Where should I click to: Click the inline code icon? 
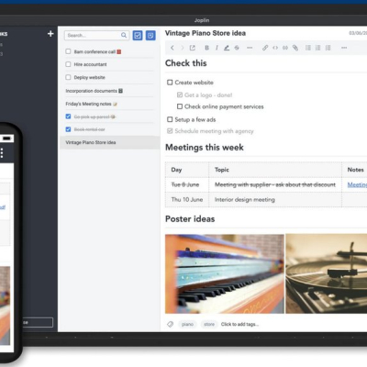coord(275,48)
